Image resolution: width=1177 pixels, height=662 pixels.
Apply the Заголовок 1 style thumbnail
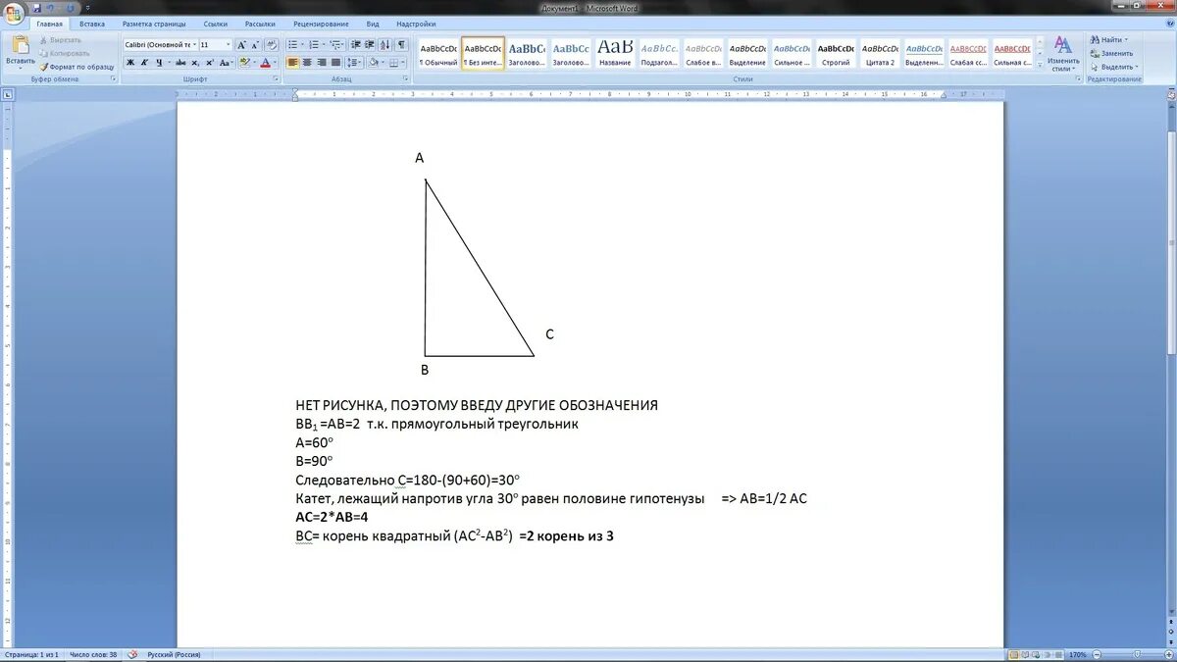click(527, 54)
